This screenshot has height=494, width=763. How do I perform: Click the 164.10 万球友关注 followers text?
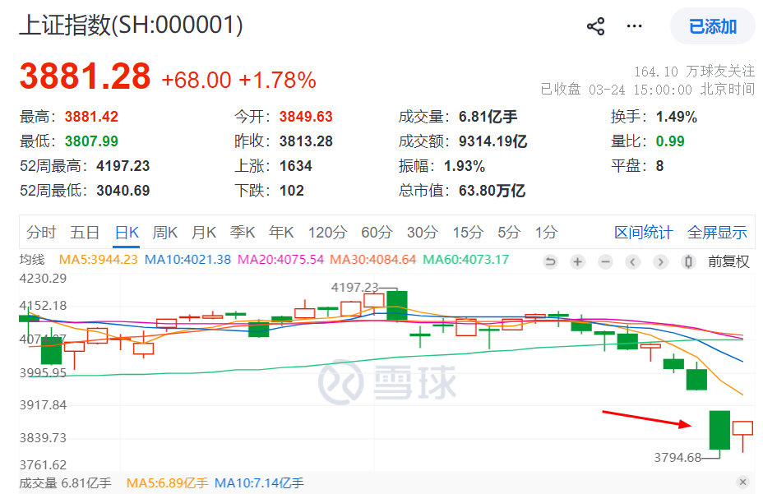(x=695, y=72)
